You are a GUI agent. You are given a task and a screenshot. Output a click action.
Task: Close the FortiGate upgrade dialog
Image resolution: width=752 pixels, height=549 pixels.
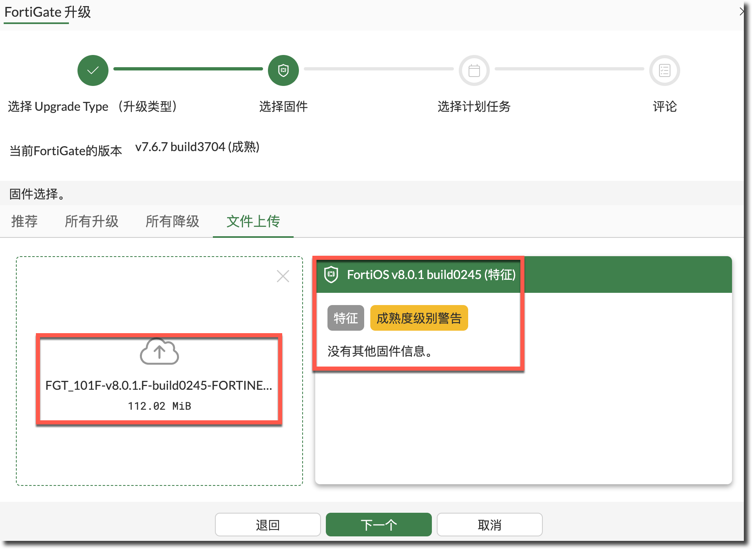pos(742,11)
